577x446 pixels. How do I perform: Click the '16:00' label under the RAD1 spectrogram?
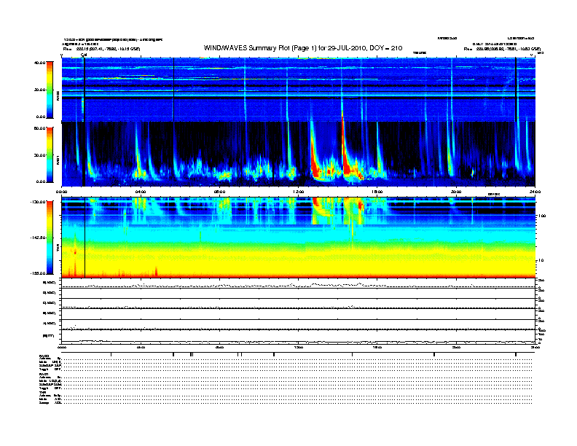coord(377,192)
